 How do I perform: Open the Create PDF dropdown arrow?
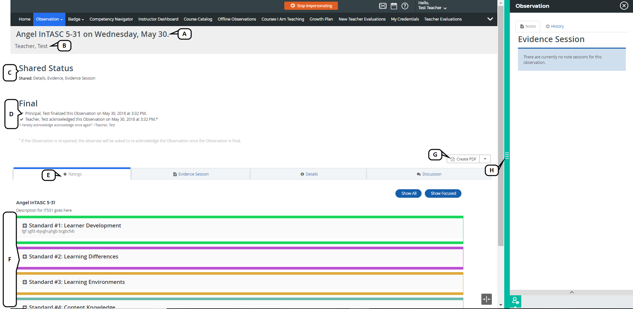click(485, 159)
